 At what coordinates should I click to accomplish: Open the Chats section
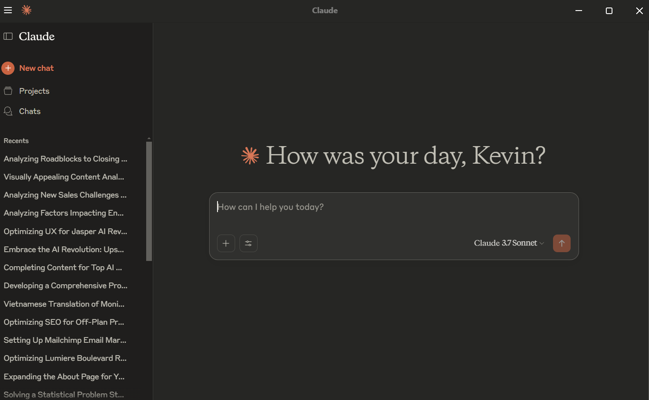(30, 111)
